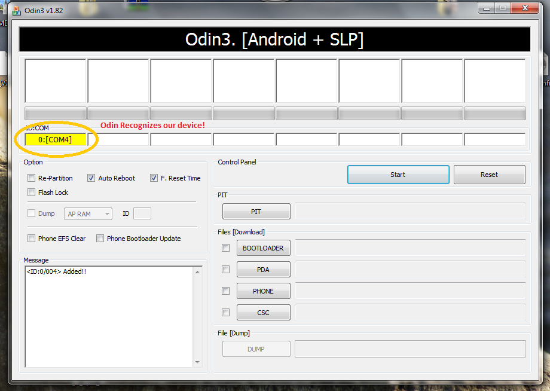Click the File Dump path field

pos(410,349)
